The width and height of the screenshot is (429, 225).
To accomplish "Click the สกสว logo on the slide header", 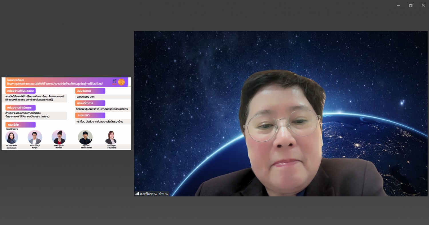I will pyautogui.click(x=114, y=82).
